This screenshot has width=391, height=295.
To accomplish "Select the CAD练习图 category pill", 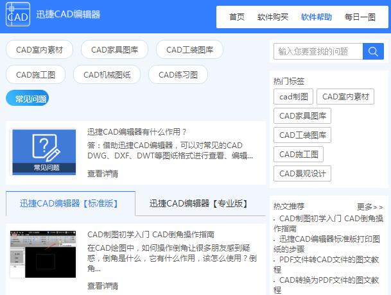I will [178, 74].
